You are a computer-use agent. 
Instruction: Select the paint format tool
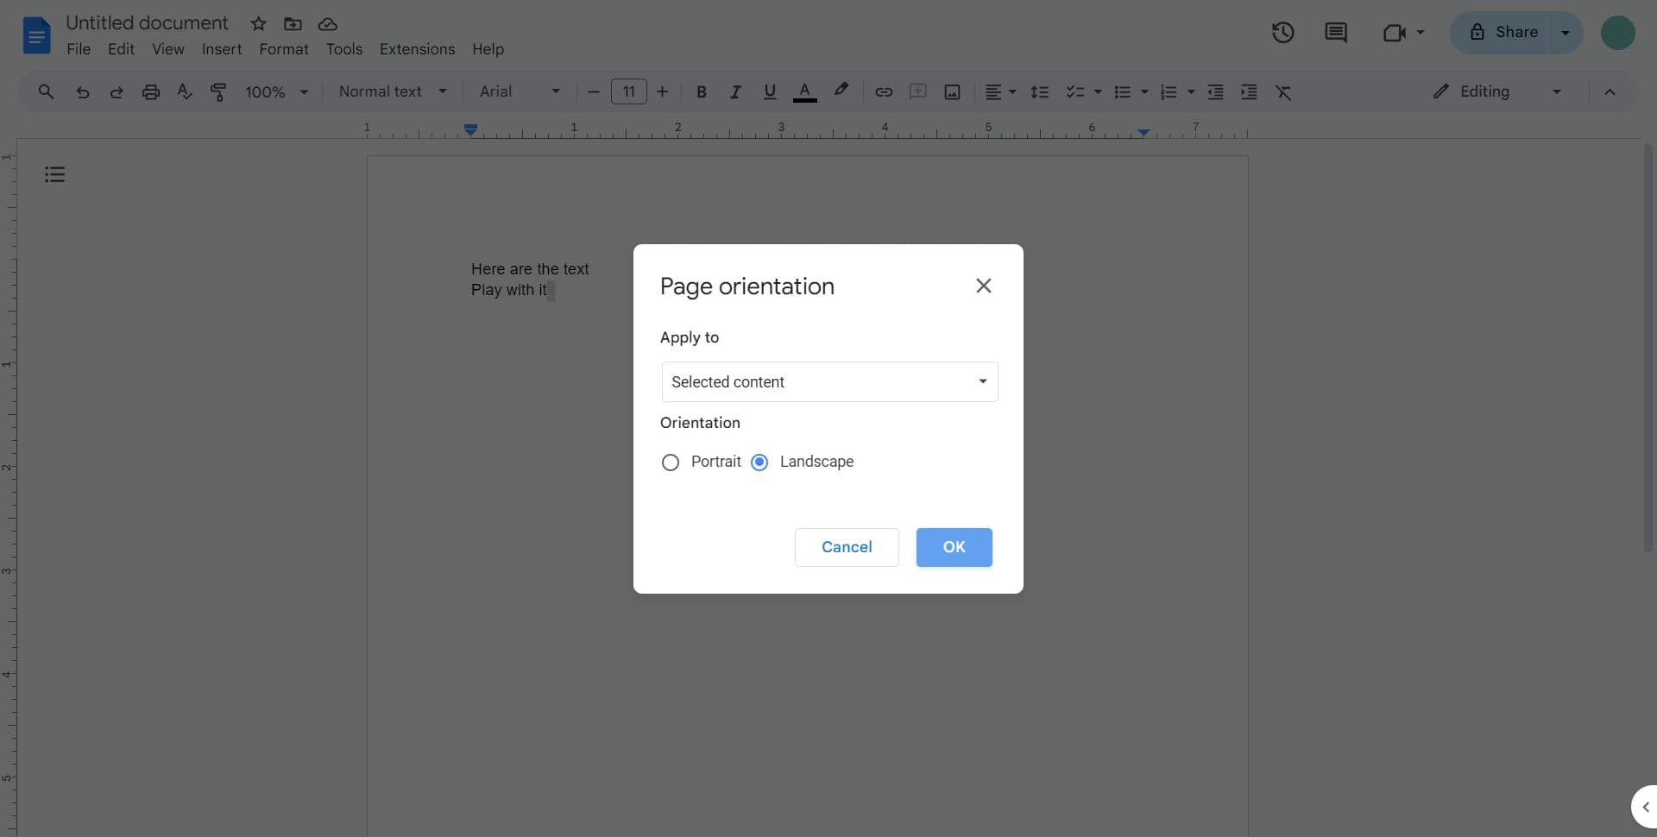[x=218, y=91]
